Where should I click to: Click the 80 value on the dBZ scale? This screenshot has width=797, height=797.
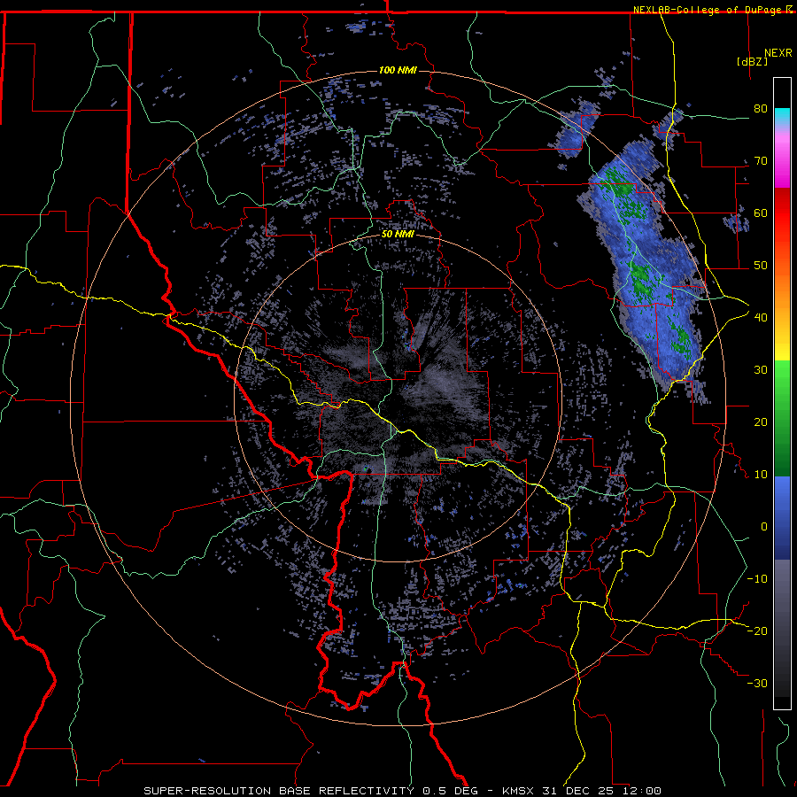coord(761,108)
